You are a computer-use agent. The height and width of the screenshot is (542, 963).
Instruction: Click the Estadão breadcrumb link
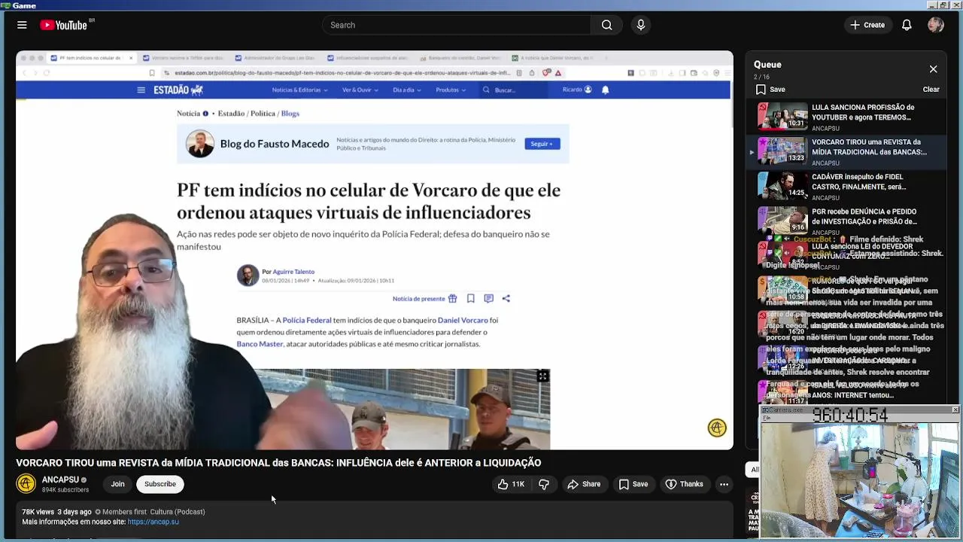click(231, 114)
